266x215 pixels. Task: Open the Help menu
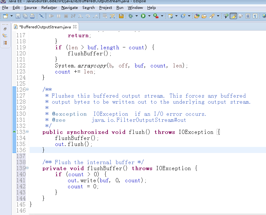coord(151,8)
